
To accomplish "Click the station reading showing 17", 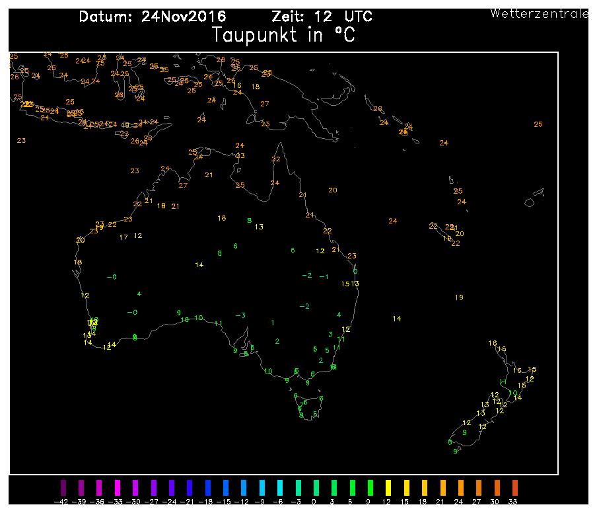I will pos(123,237).
